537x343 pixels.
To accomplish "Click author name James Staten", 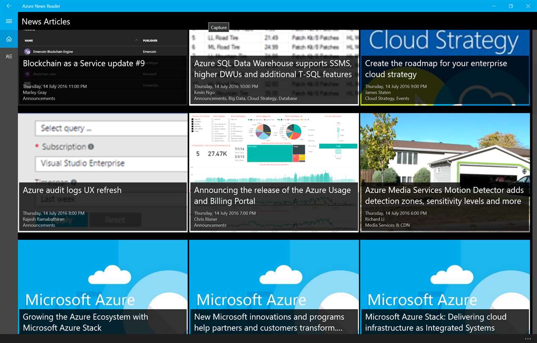I will click(x=378, y=92).
